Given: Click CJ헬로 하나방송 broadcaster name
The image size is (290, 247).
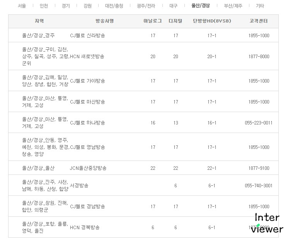Looking at the screenshot, I should click(x=87, y=123).
